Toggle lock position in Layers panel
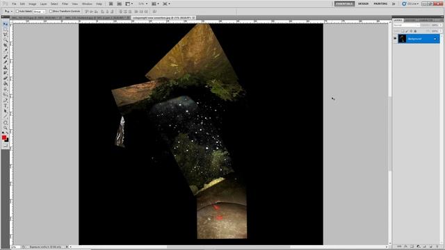445x250 pixels. tap(411, 31)
